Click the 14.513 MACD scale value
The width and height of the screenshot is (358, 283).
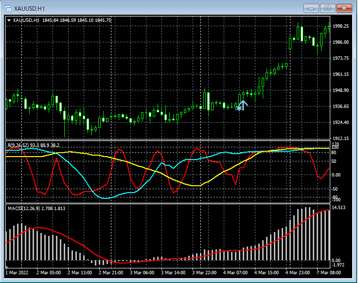pos(339,208)
